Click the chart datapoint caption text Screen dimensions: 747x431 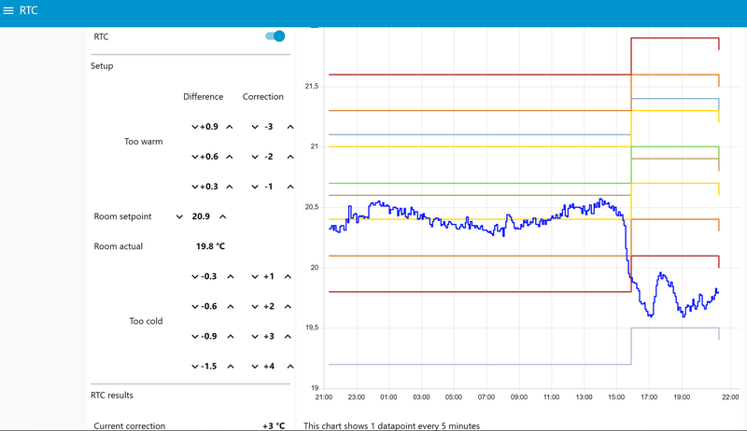pos(391,425)
